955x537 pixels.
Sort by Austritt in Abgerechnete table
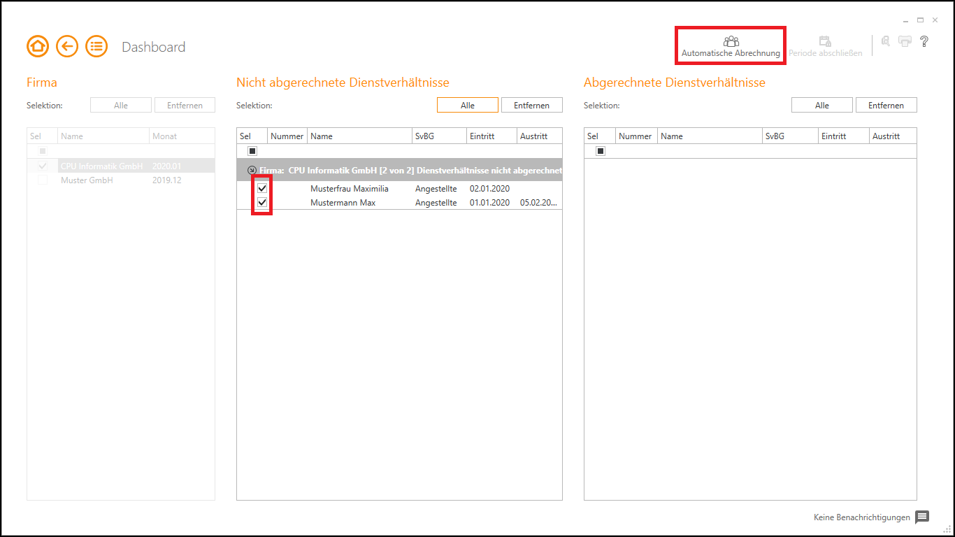pos(893,136)
